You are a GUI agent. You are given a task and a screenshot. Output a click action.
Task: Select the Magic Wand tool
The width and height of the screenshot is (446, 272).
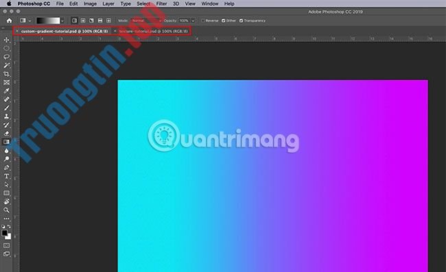click(7, 65)
